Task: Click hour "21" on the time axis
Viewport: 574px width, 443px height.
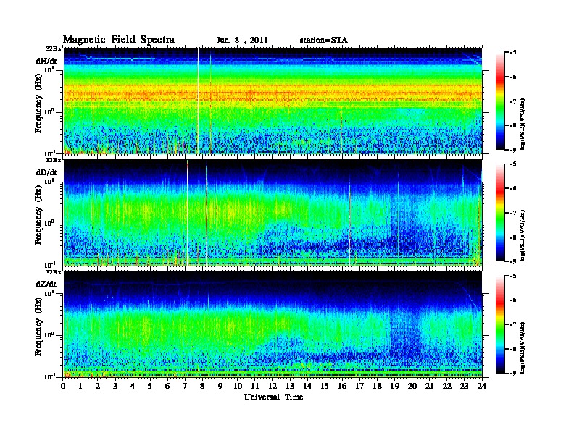Action: [x=429, y=387]
